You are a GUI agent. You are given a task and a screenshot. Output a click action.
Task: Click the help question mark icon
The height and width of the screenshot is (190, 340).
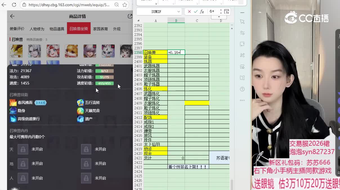pyautogui.click(x=242, y=89)
